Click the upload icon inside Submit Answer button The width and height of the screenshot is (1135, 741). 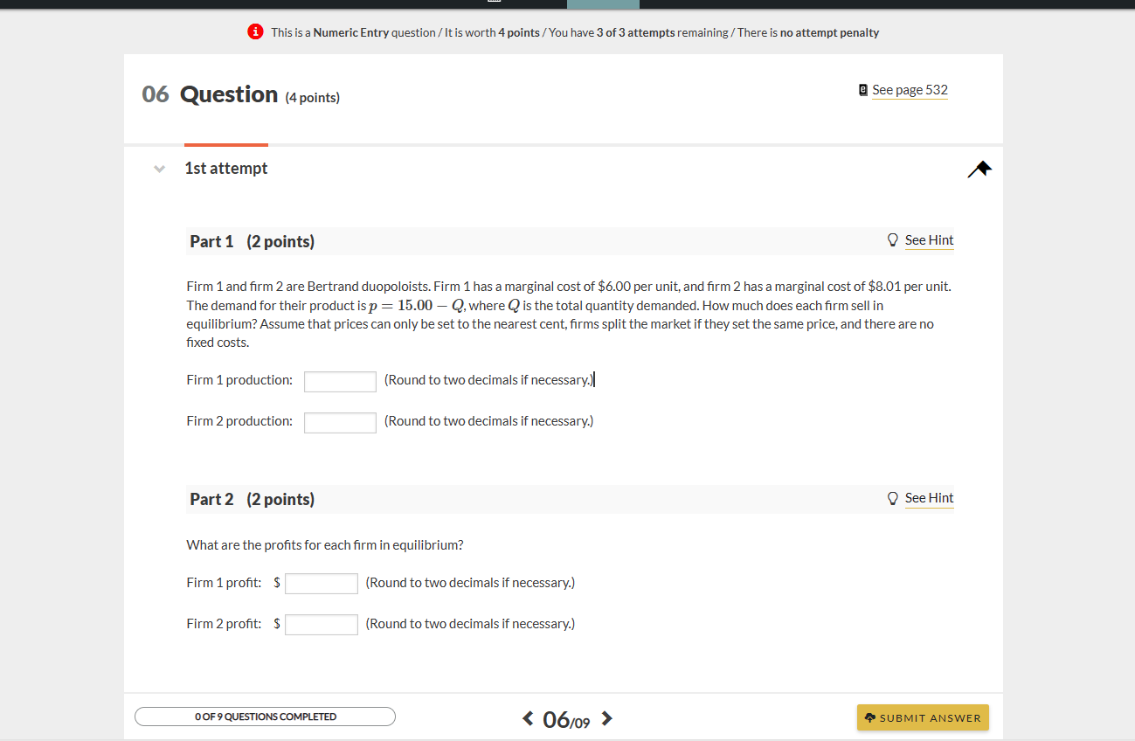point(869,717)
